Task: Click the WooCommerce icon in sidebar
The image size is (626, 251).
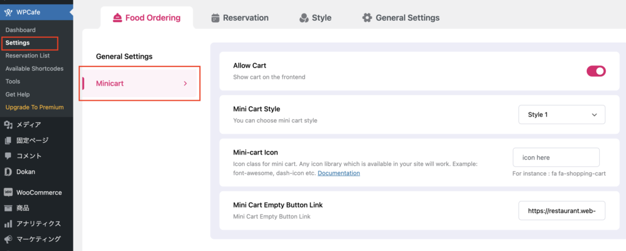Action: click(x=8, y=192)
